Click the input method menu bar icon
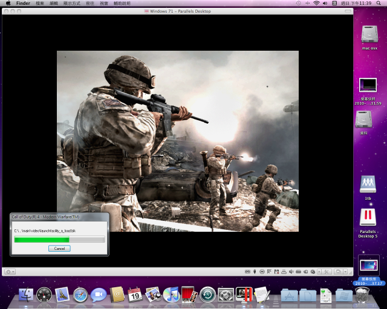This screenshot has height=309, width=387. click(x=334, y=3)
